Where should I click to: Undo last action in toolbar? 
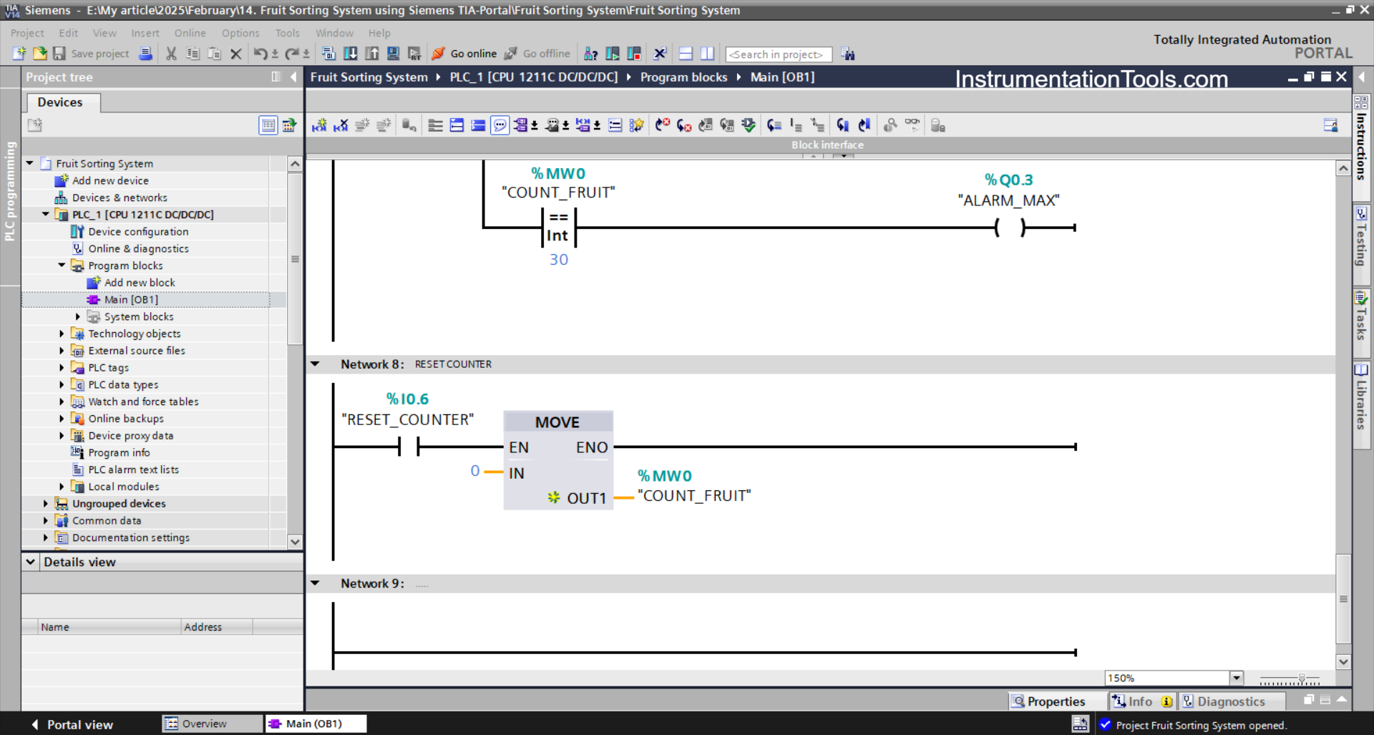(x=260, y=54)
